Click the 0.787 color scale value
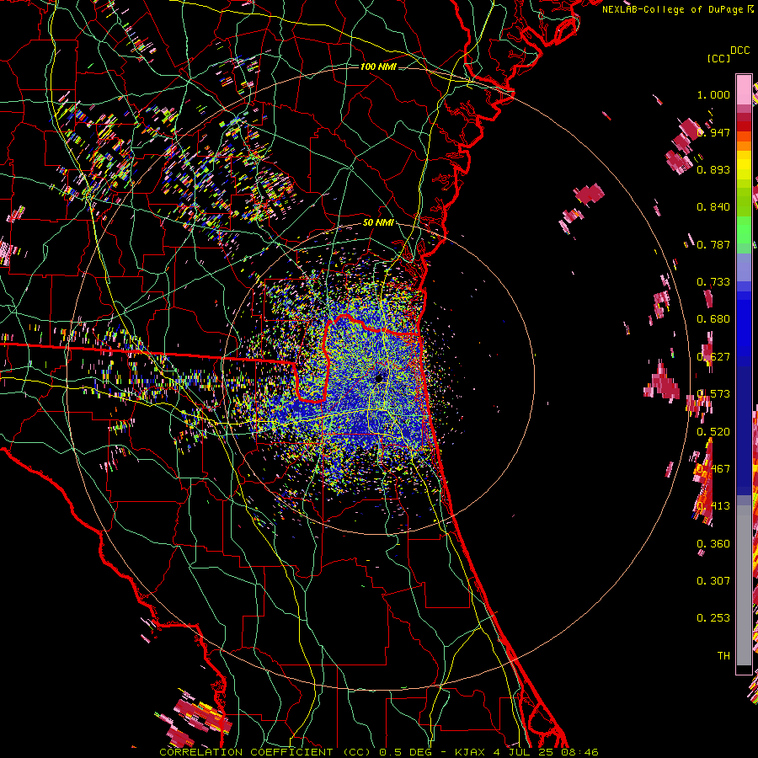The image size is (758, 758). pos(713,244)
